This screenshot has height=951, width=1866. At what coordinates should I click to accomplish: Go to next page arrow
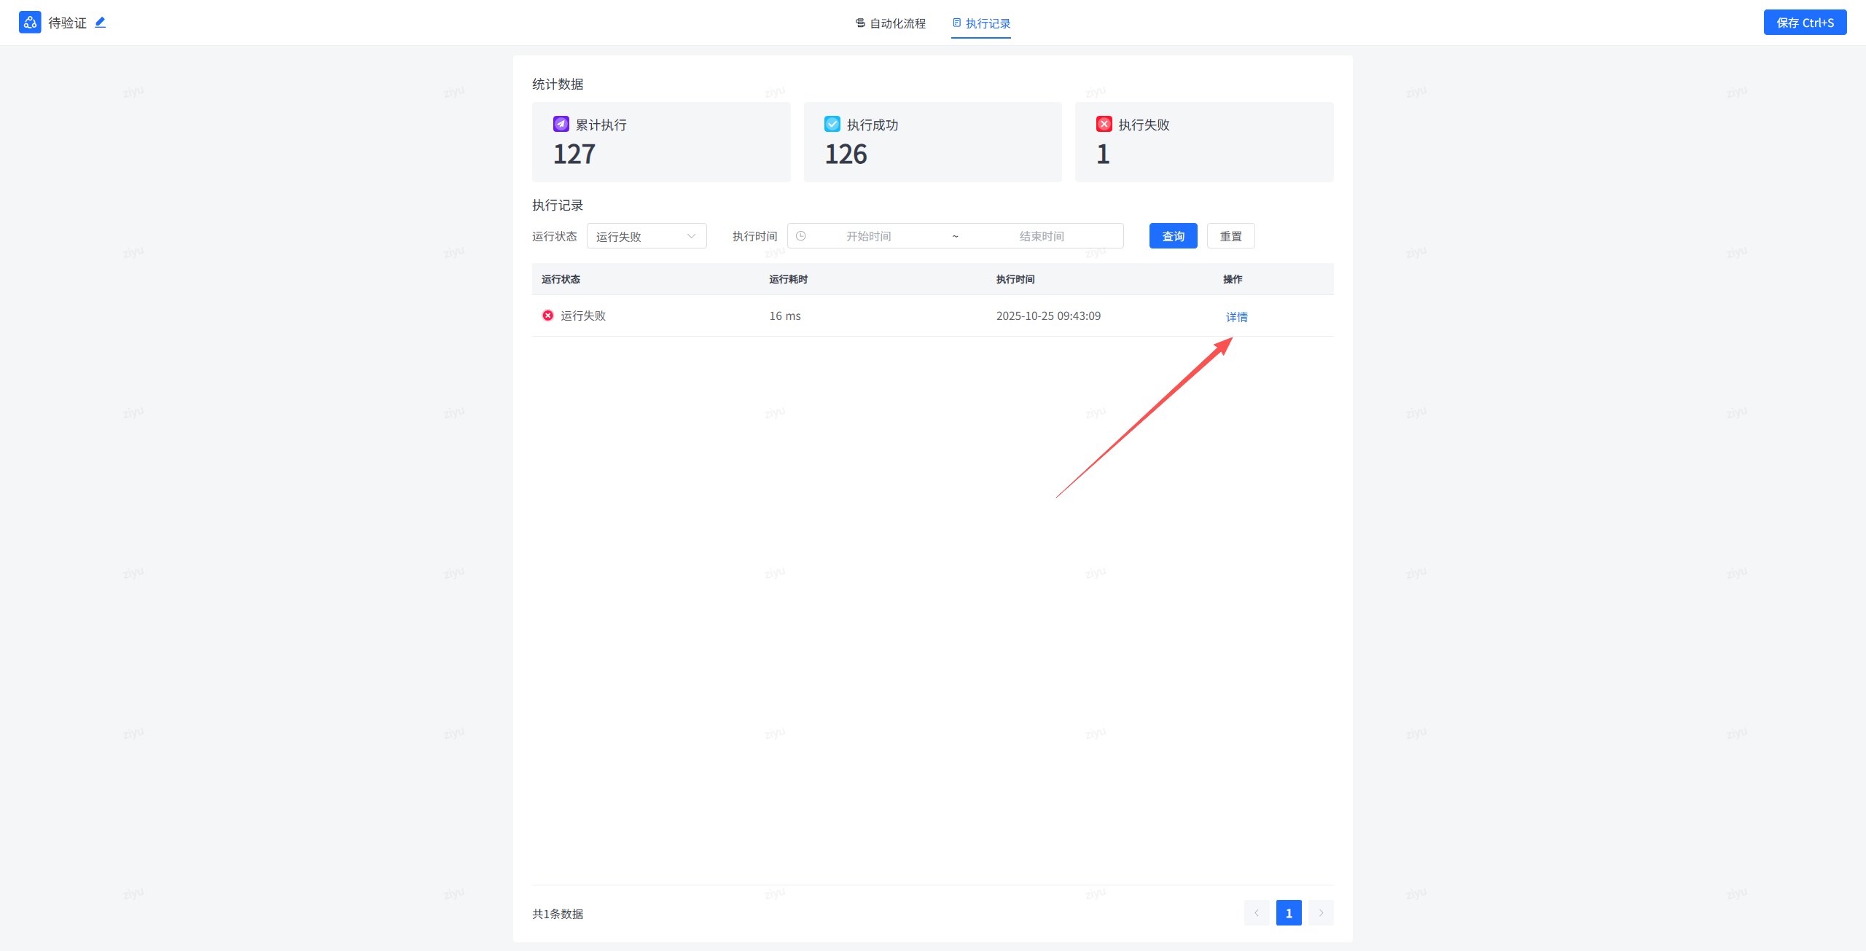[1320, 913]
